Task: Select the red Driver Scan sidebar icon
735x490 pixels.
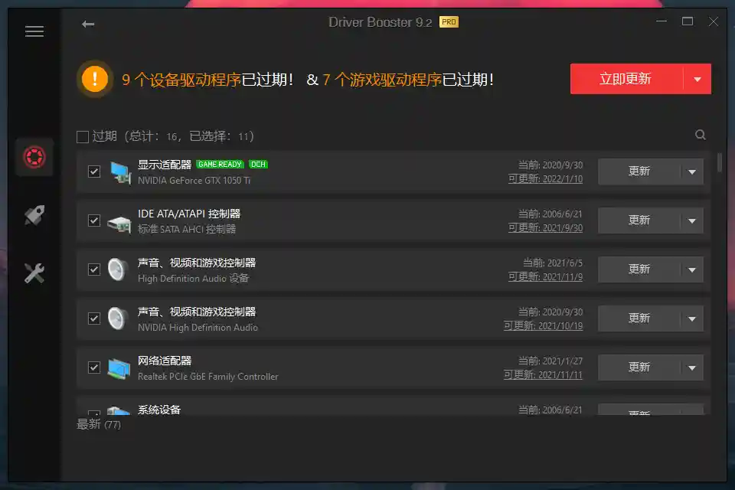Action: [34, 156]
